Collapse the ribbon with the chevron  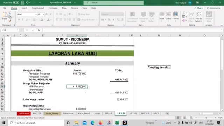pos(222,25)
